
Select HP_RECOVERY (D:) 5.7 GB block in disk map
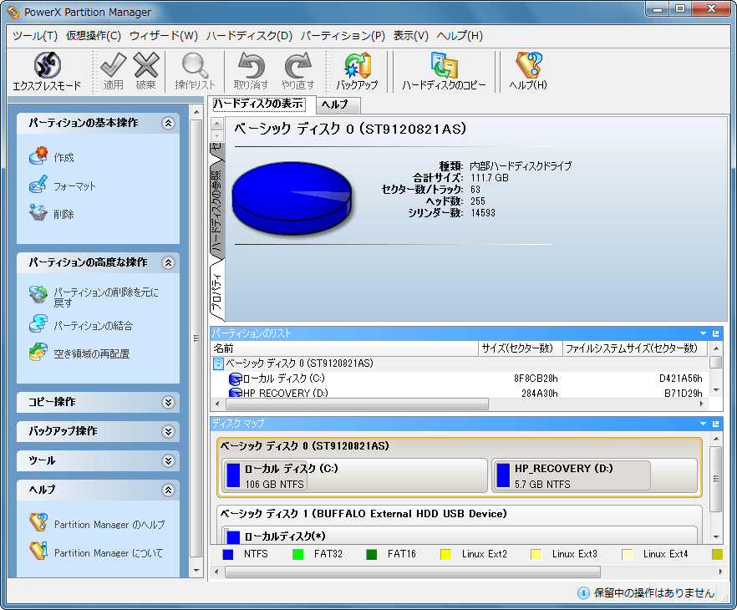[x=594, y=475]
